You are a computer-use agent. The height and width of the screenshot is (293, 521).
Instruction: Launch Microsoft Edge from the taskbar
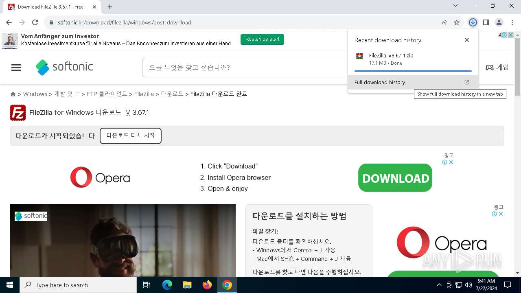pyautogui.click(x=167, y=285)
